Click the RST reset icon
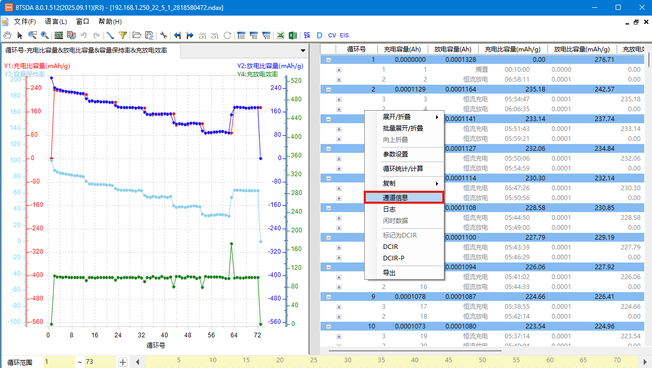This screenshot has width=652, height=368. coord(59,35)
